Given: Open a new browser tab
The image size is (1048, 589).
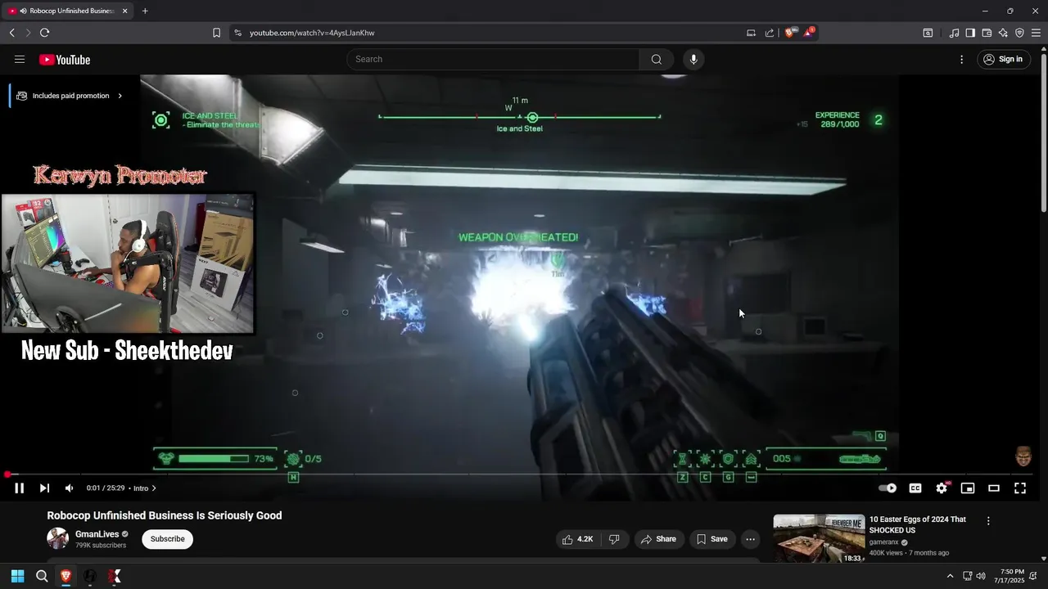Looking at the screenshot, I should [145, 11].
